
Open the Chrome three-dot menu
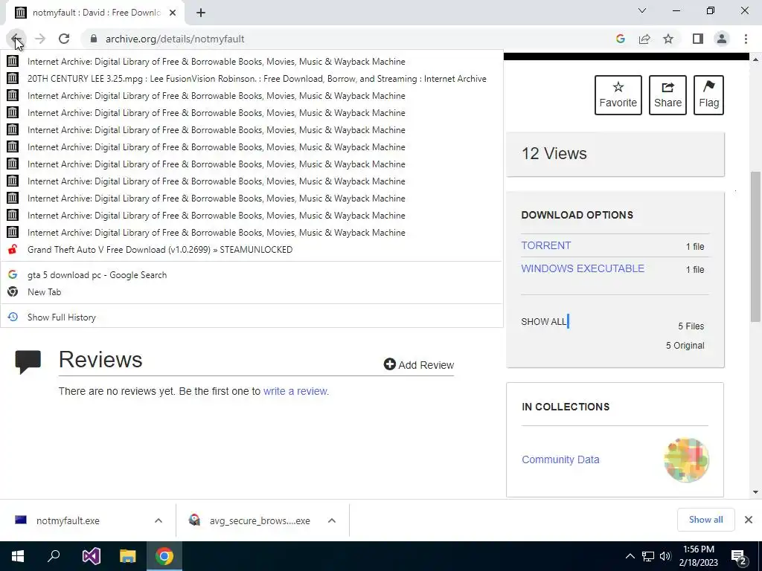(746, 39)
